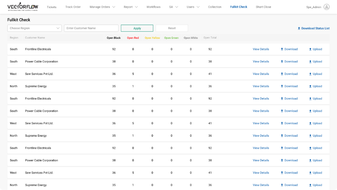Upload for the first Supreme Energy row
The width and height of the screenshot is (337, 190).
[x=315, y=86]
